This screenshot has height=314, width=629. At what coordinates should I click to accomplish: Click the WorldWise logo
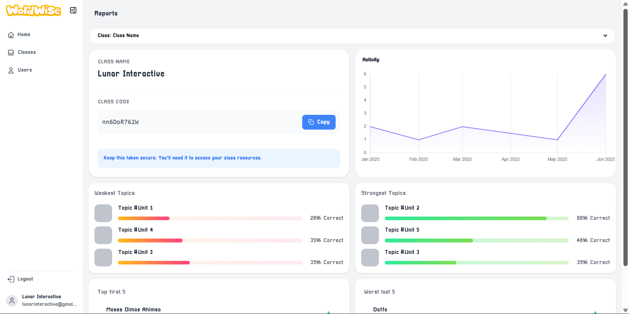[33, 10]
